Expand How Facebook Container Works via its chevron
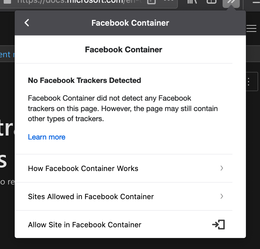The width and height of the screenshot is (260, 249). 222,168
